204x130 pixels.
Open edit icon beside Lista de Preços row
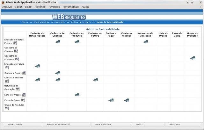point(24,95)
